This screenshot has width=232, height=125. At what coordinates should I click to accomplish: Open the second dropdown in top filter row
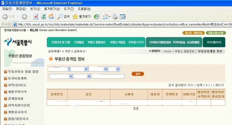79,69
